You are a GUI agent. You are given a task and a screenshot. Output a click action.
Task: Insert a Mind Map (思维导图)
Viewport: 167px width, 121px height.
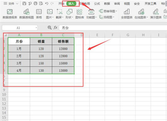tap(108, 11)
